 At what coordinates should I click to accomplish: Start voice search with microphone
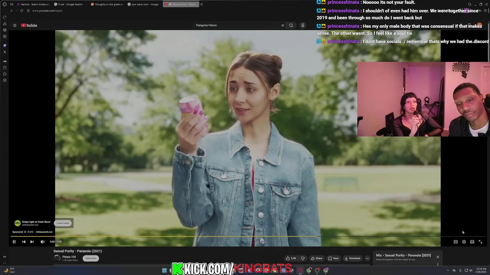[302, 26]
